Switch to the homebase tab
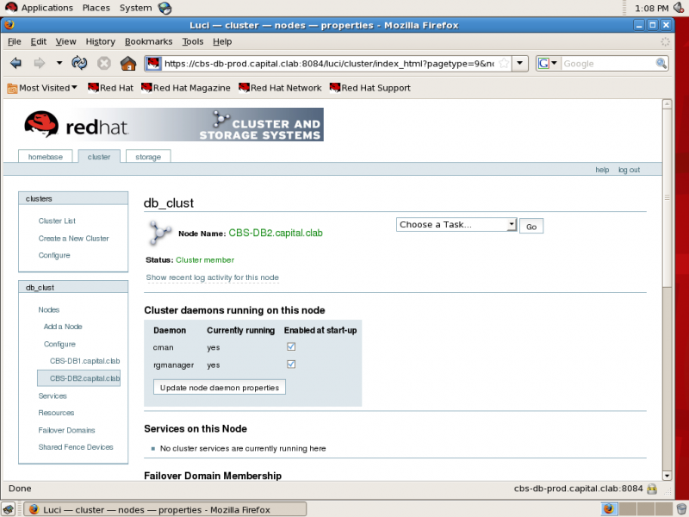 [x=46, y=157]
